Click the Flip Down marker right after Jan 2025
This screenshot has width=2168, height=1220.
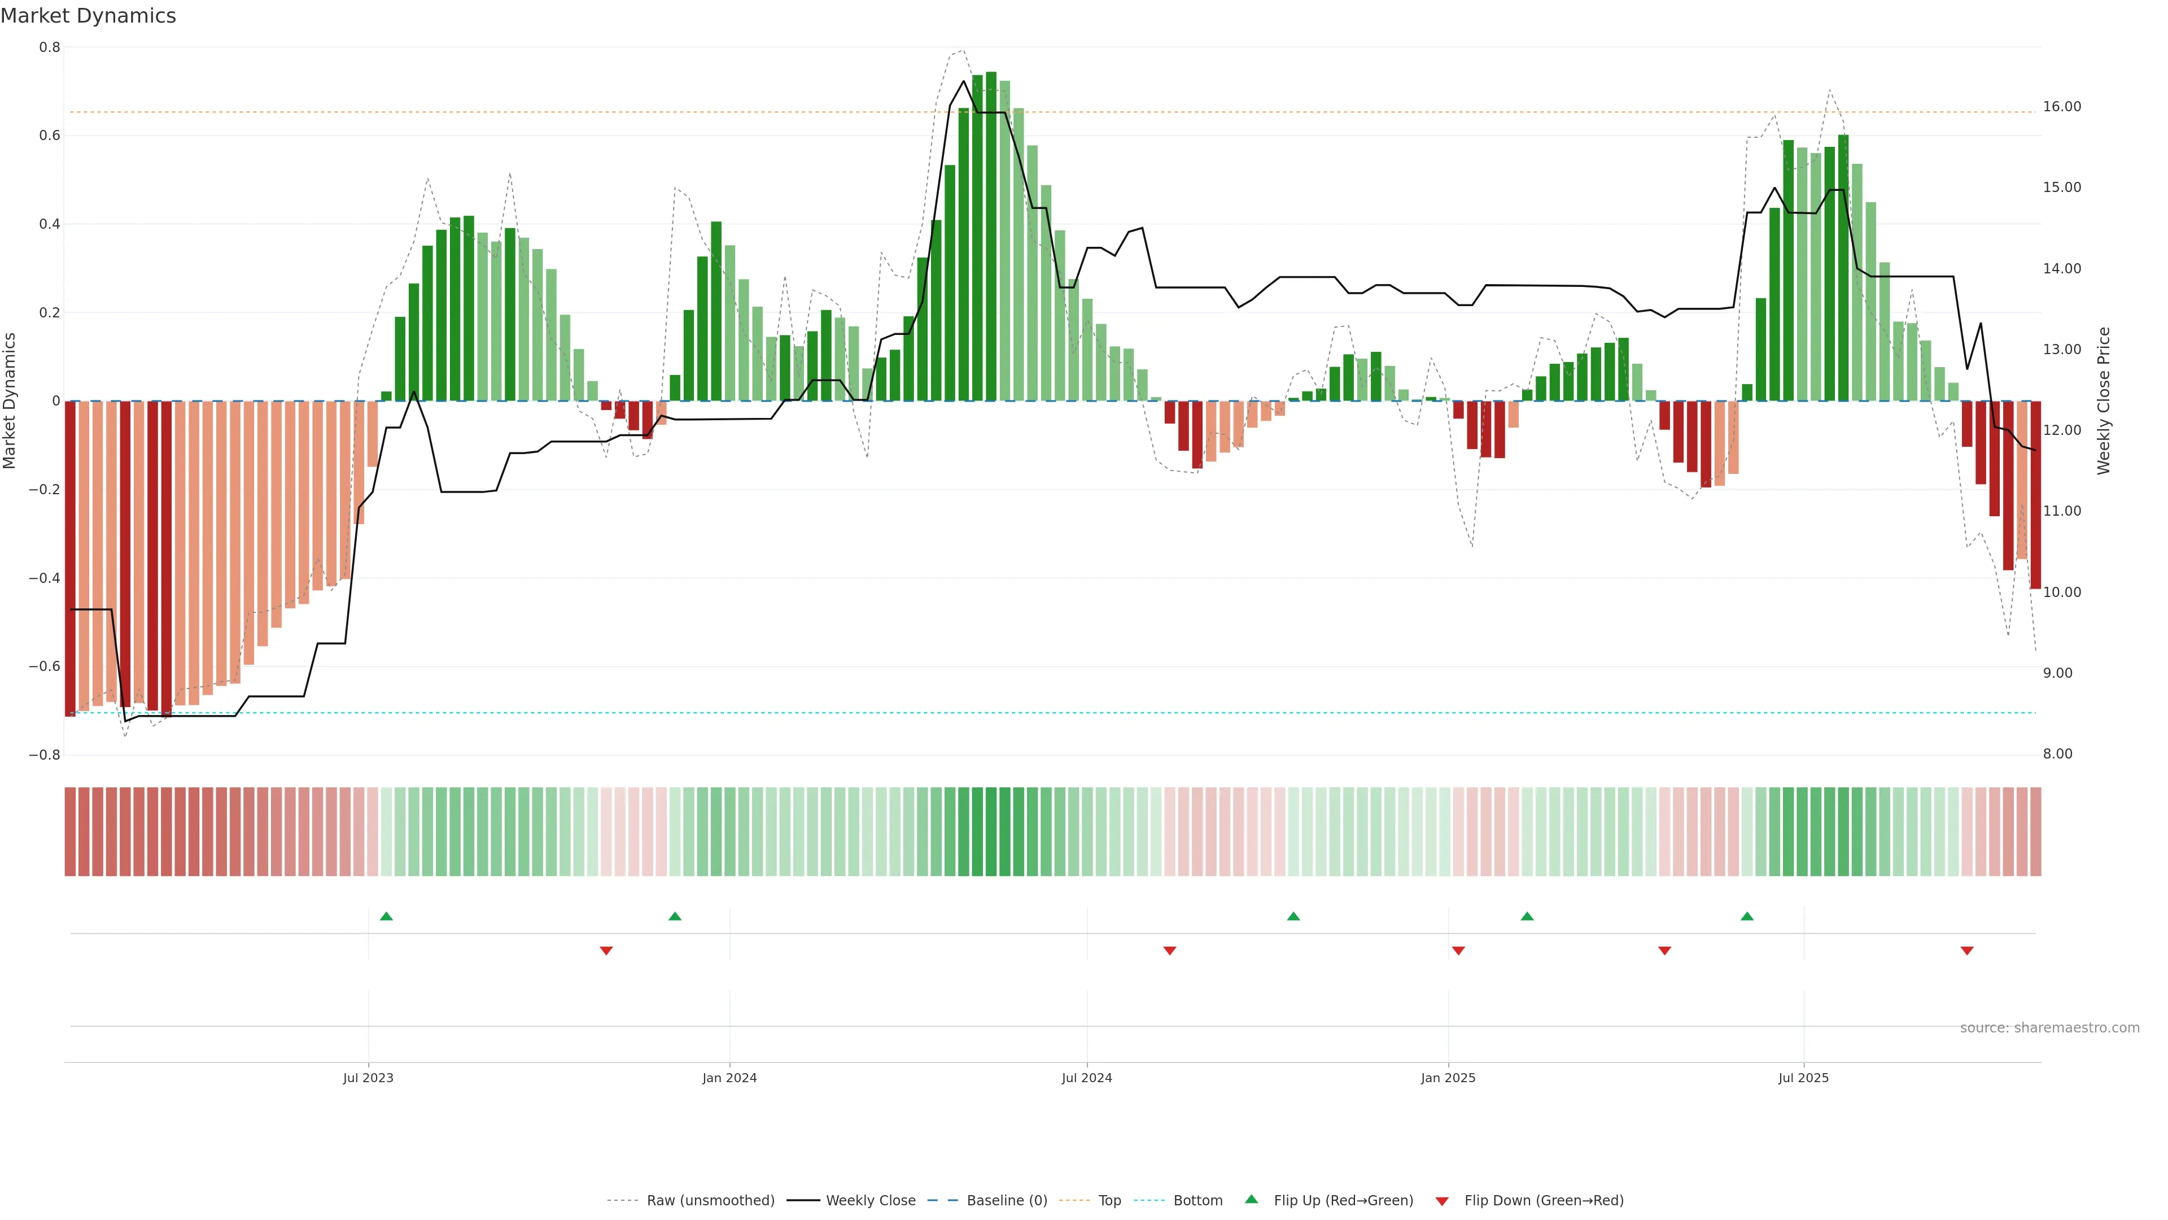tap(1458, 951)
